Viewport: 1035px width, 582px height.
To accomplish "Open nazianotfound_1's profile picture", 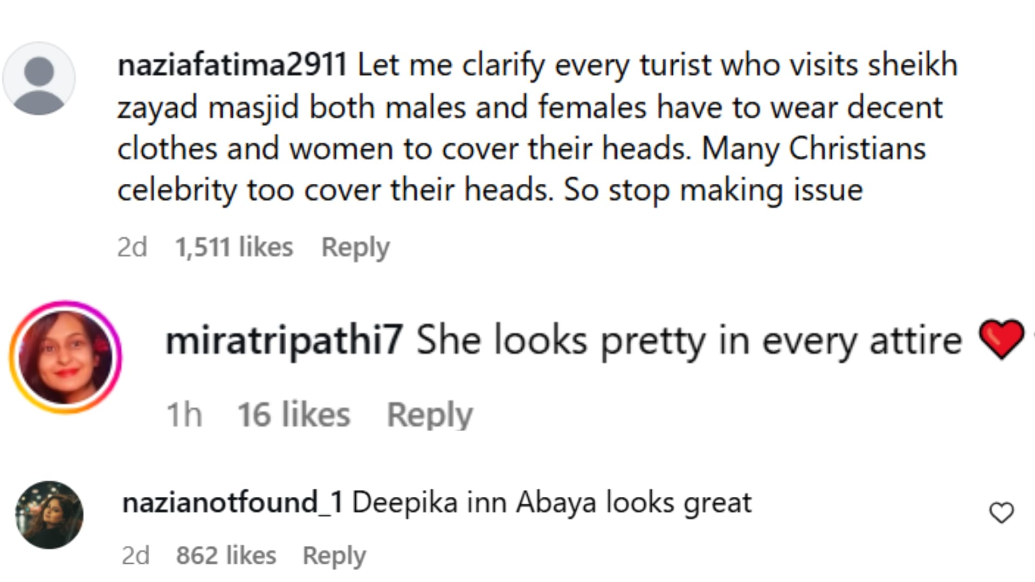I will click(50, 515).
